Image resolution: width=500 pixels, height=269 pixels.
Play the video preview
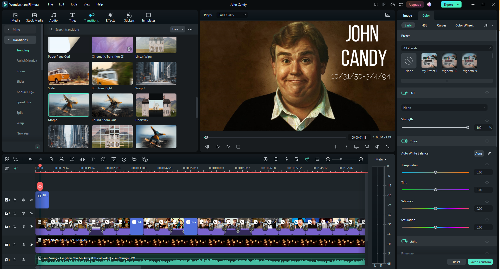click(228, 147)
